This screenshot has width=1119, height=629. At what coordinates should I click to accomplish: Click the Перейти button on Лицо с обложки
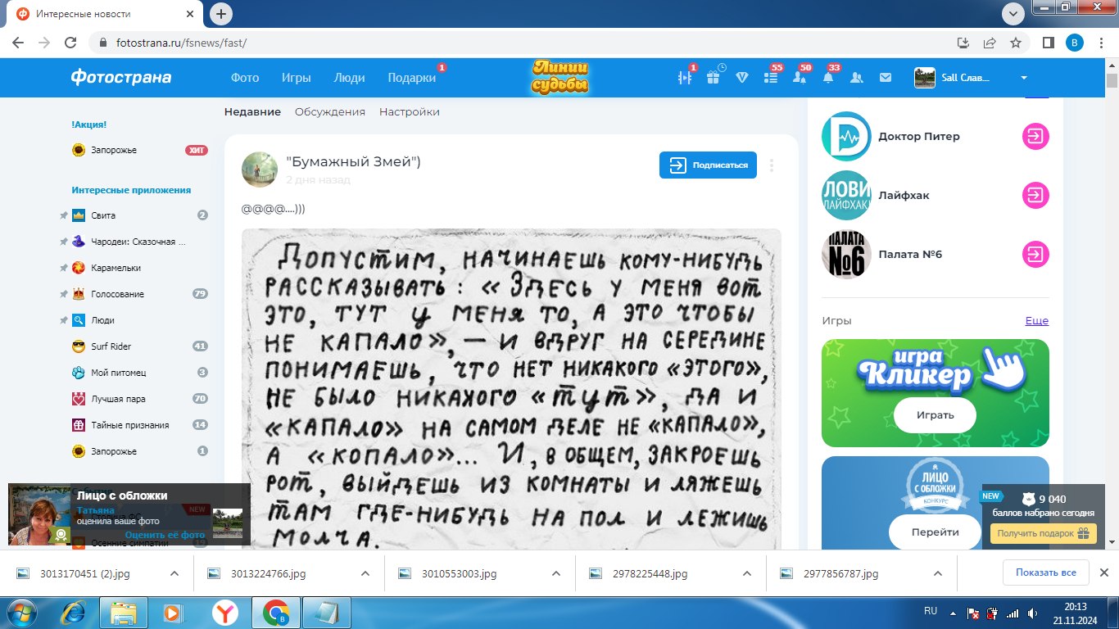(x=935, y=532)
